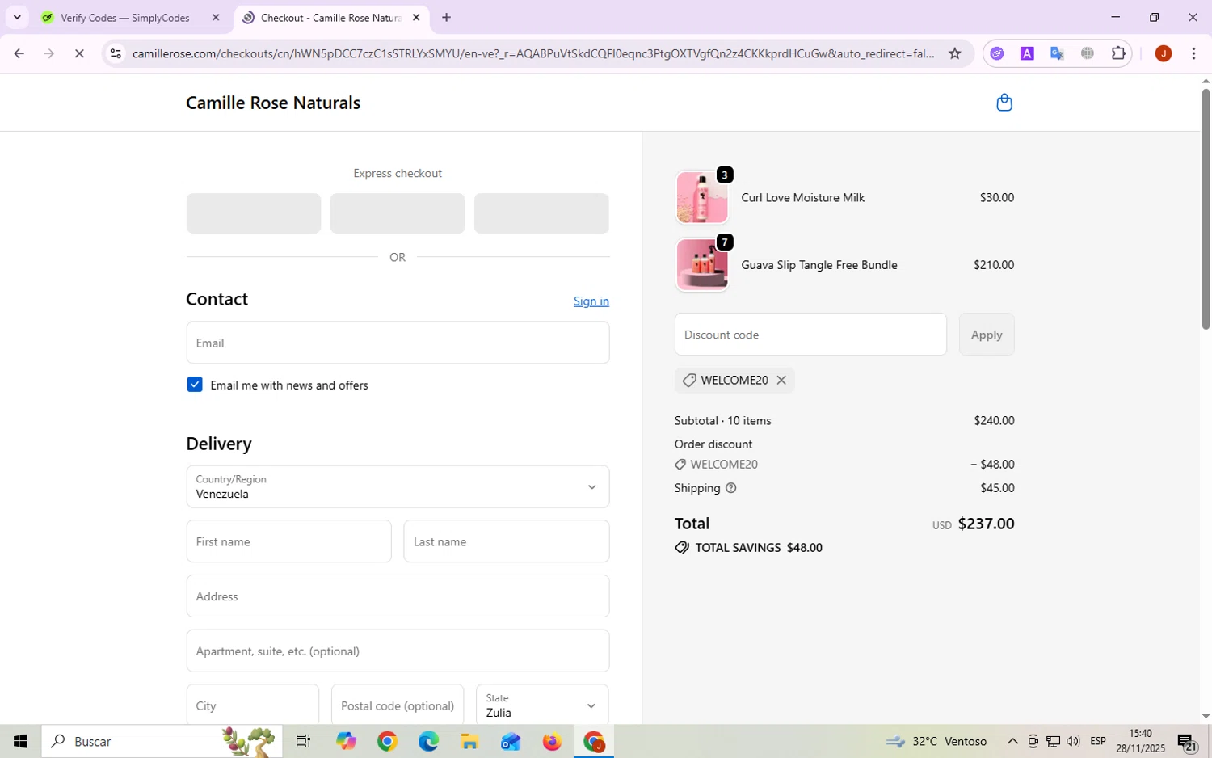Click the $237.00 total amount

(986, 524)
